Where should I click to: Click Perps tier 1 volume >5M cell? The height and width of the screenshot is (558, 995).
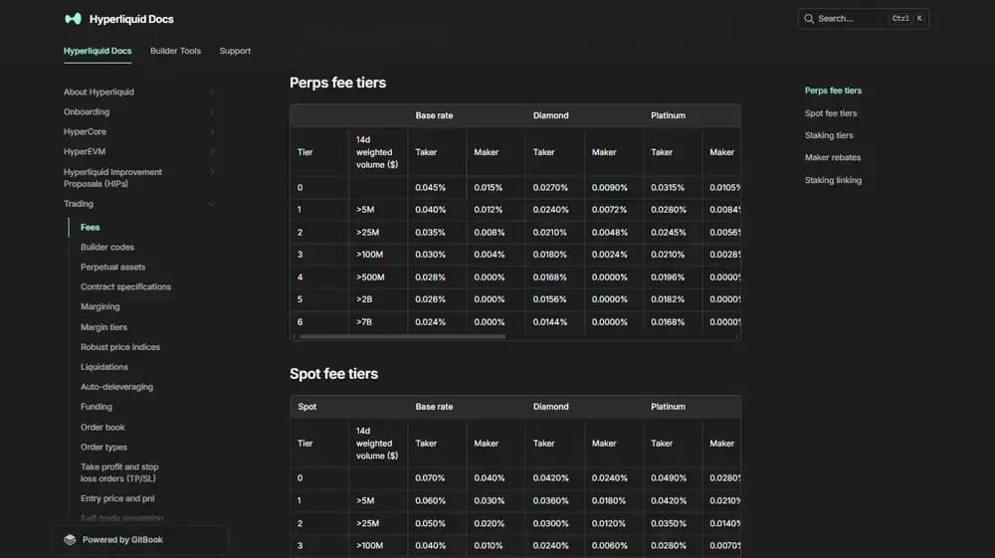tap(365, 209)
